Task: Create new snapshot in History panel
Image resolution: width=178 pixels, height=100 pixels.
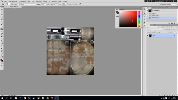Action: coord(172,23)
